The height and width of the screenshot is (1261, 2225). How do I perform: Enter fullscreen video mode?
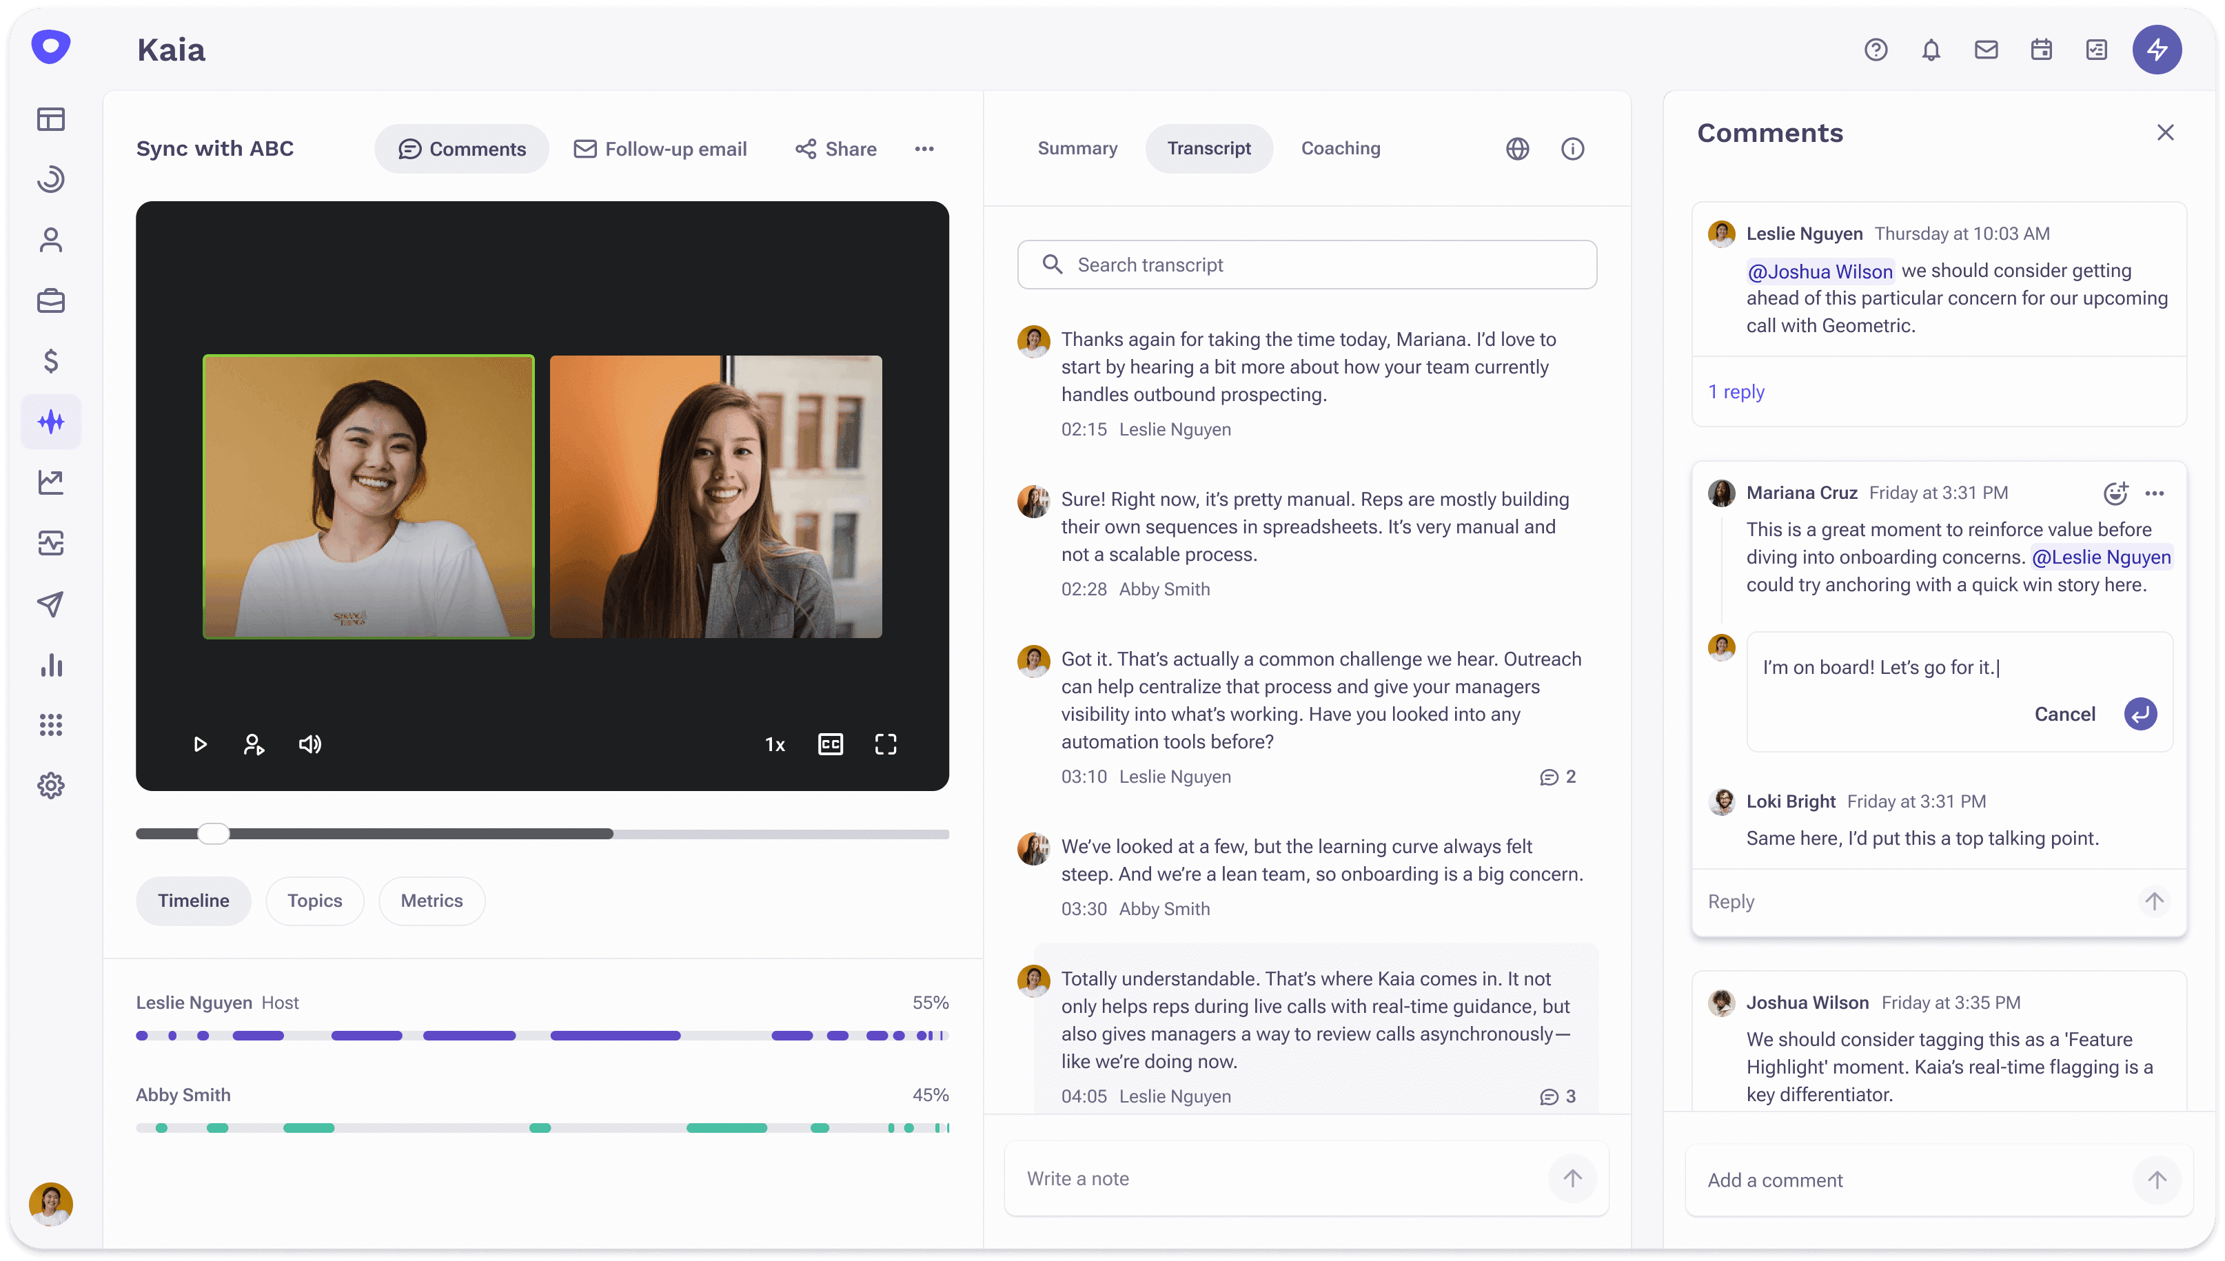pos(885,744)
